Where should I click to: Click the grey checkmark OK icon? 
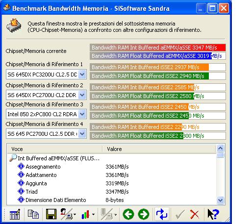coord(180,214)
